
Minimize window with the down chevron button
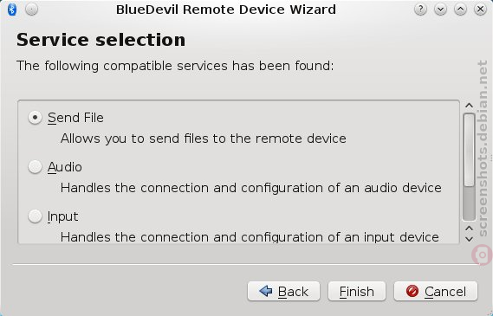click(440, 10)
